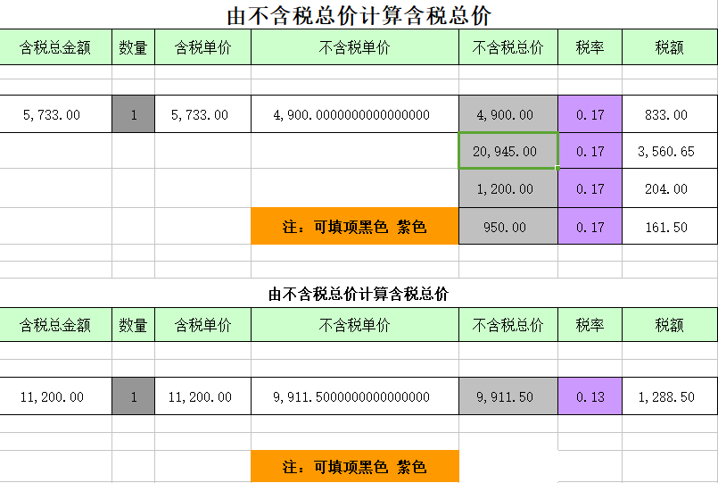Screen dimensions: 718x483
Task: Select the gray 1,200.00 cell
Action: [x=508, y=188]
